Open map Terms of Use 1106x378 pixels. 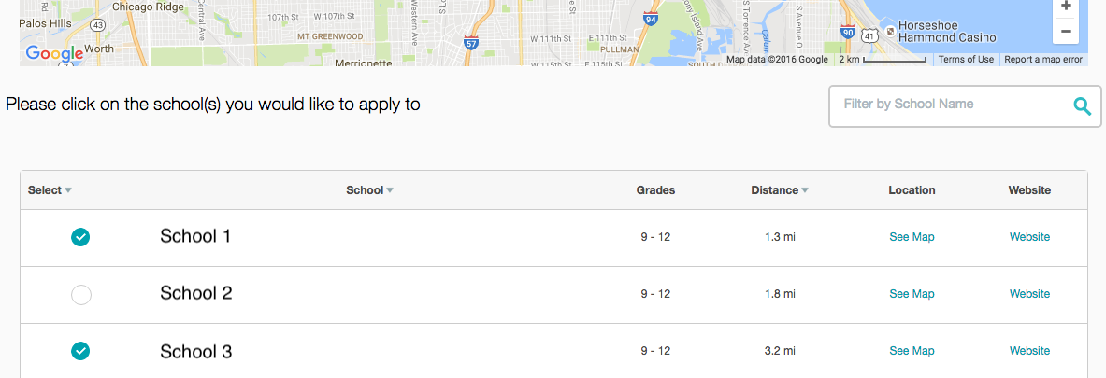[x=966, y=59]
